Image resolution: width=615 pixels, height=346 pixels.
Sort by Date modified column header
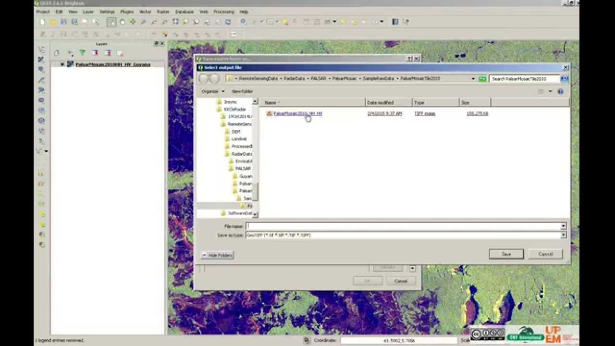[x=389, y=102]
